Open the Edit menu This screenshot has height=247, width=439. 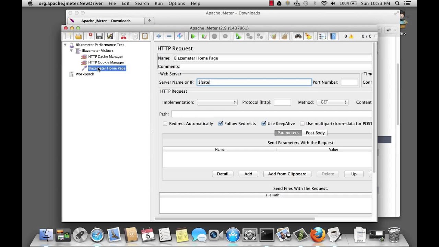[x=126, y=3]
